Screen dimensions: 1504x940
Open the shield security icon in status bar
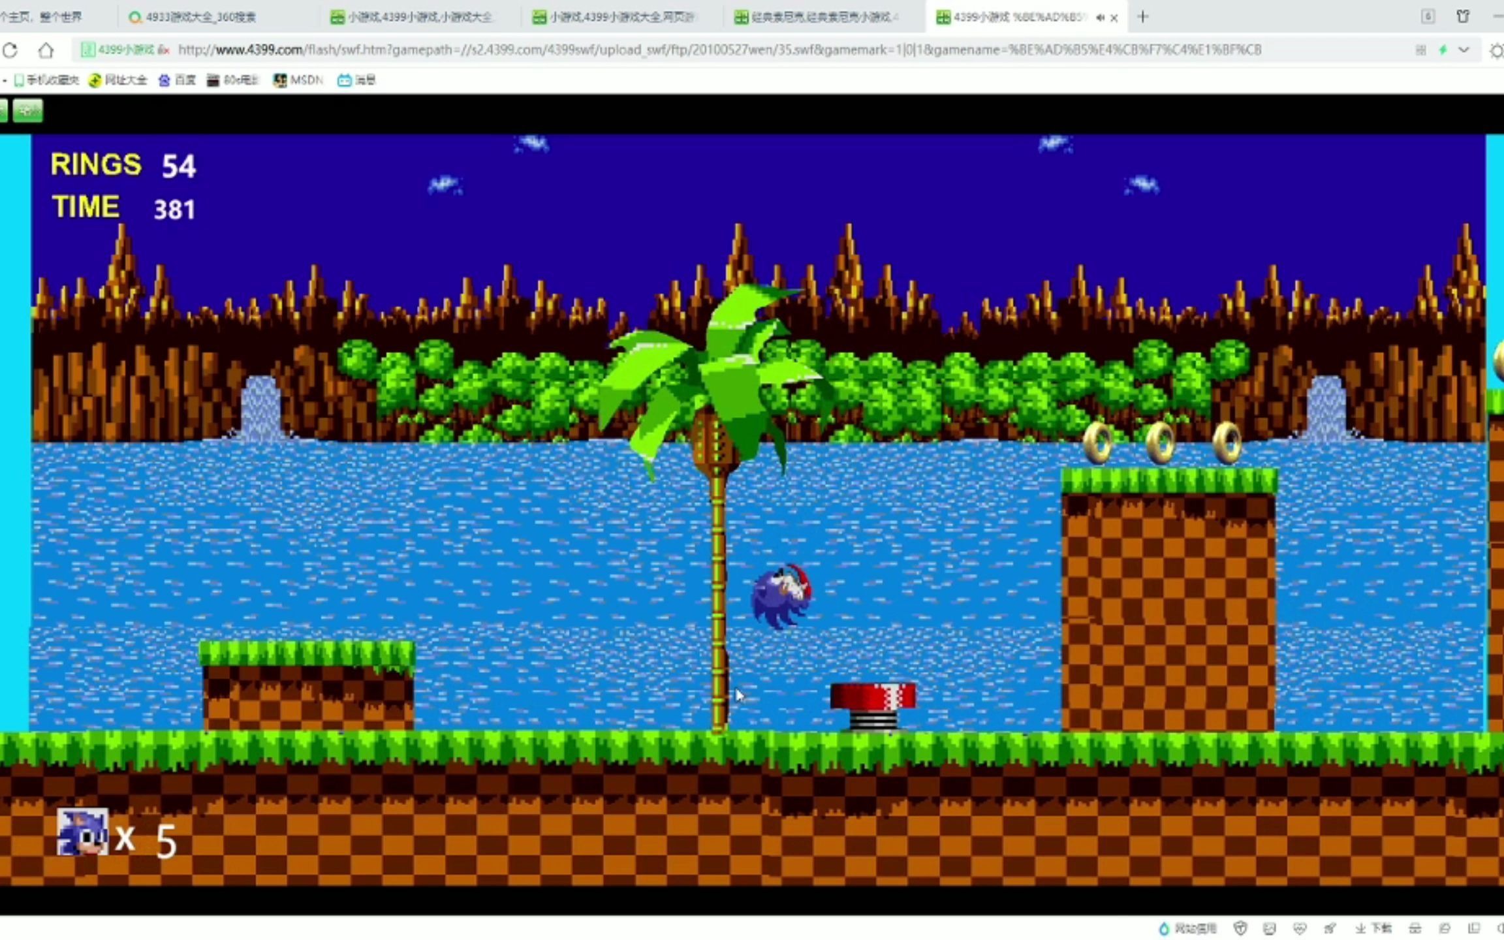(1240, 928)
